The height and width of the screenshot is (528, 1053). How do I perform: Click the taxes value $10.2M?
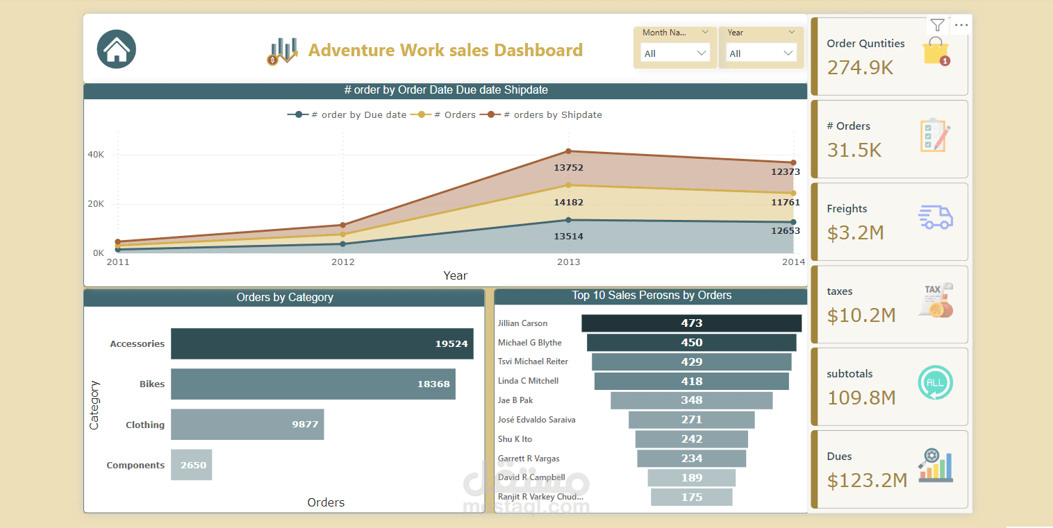click(x=861, y=316)
